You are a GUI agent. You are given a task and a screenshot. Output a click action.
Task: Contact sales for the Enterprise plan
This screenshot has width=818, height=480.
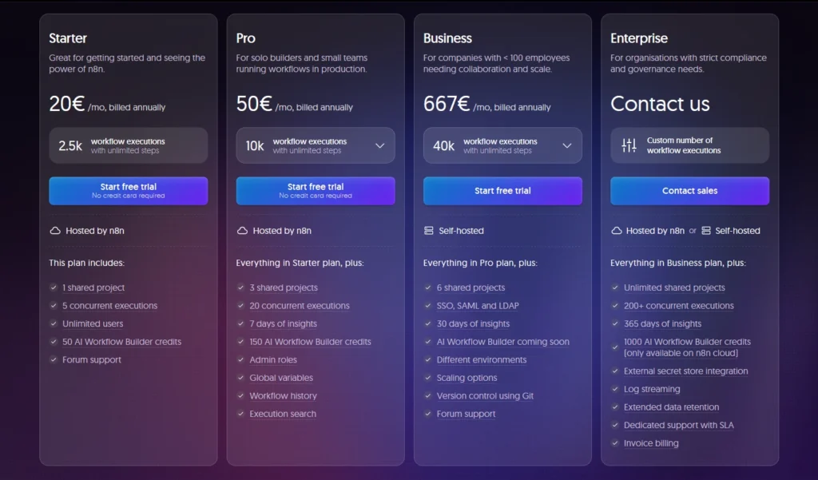[689, 191]
